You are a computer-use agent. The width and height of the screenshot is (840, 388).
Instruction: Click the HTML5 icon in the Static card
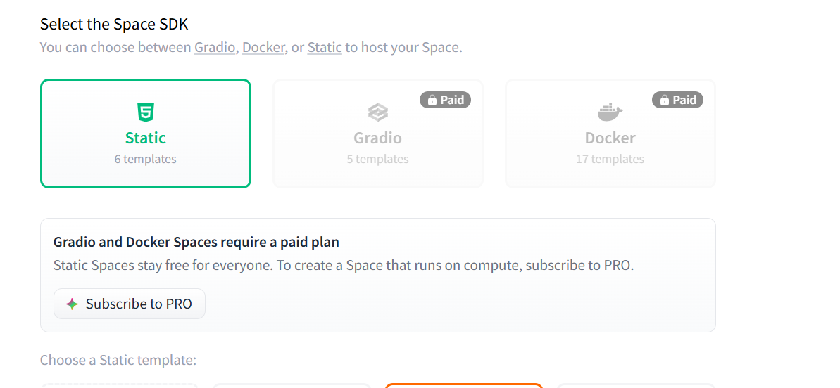(x=146, y=112)
